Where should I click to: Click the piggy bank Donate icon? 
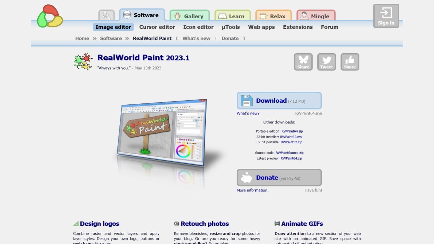pos(246,178)
